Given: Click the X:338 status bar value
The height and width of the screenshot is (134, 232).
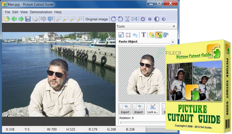Looking at the screenshot, I should click(10, 130).
